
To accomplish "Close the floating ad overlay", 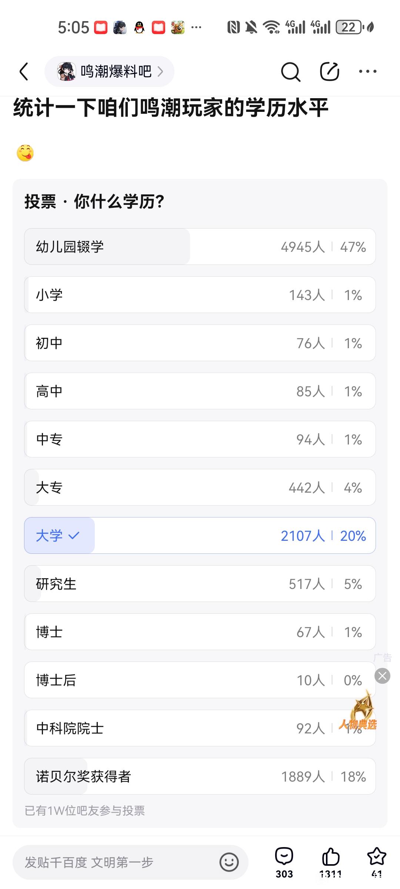I will (x=382, y=676).
